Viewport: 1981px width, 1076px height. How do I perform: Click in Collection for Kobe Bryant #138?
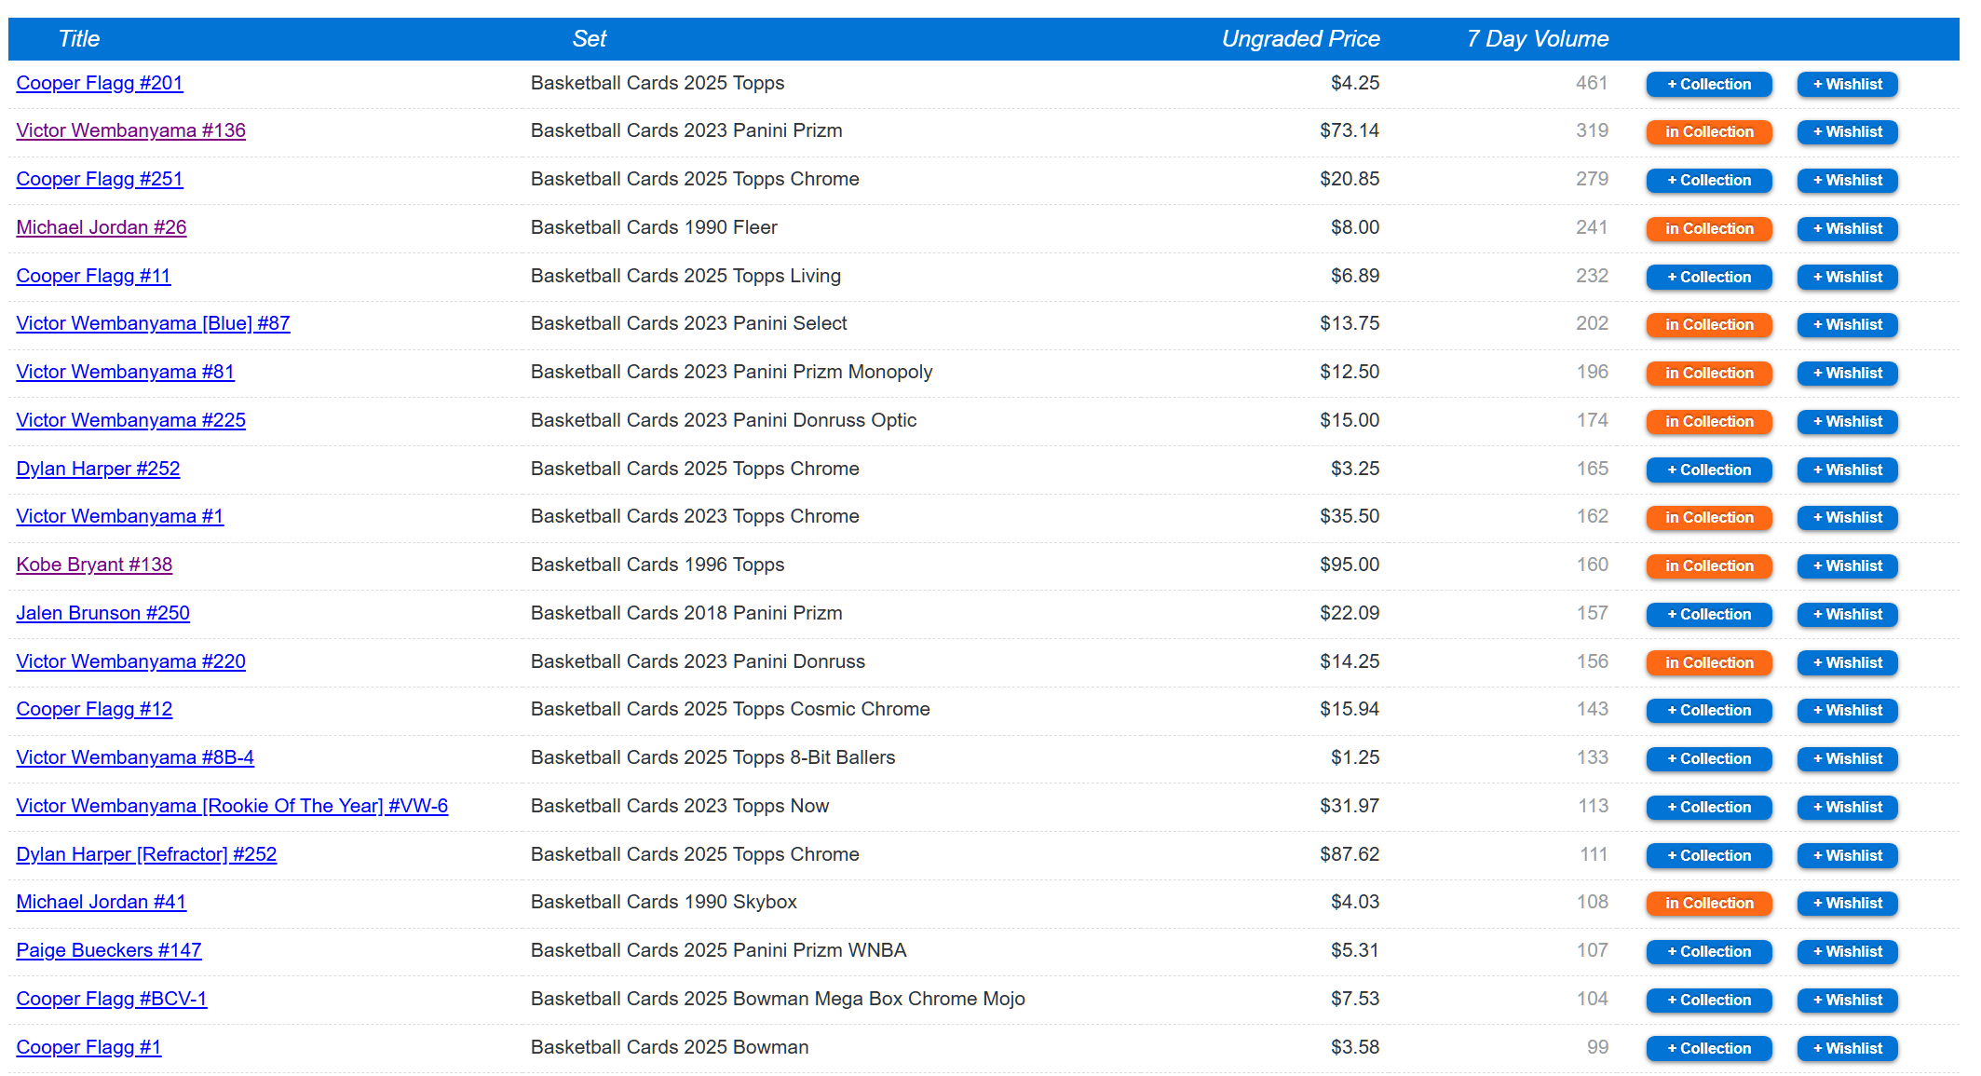click(x=1709, y=566)
